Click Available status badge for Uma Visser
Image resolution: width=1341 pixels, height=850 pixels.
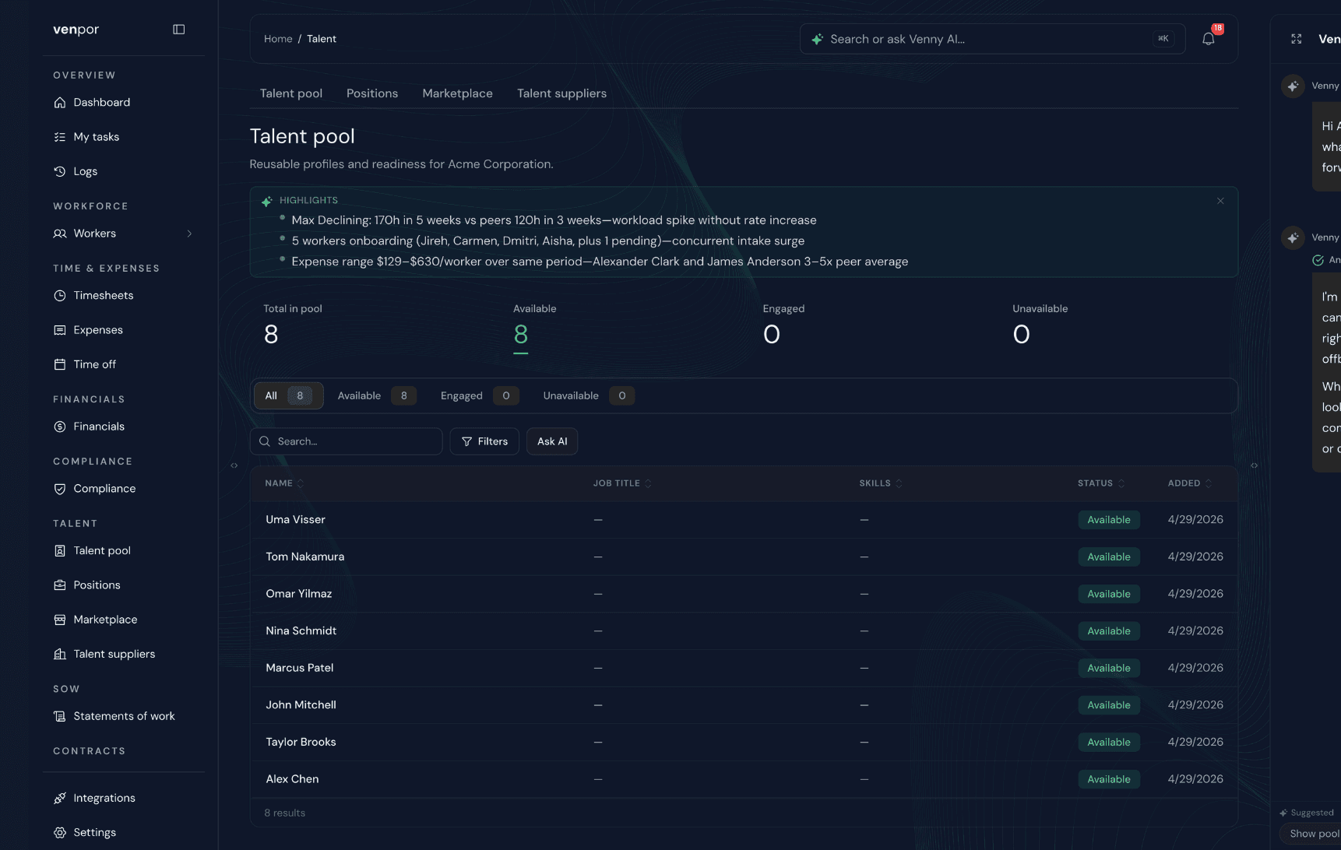[x=1109, y=520]
